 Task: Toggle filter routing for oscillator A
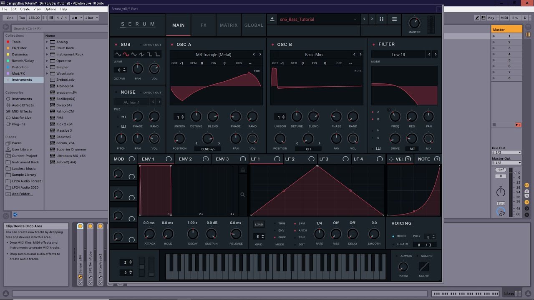point(373,112)
